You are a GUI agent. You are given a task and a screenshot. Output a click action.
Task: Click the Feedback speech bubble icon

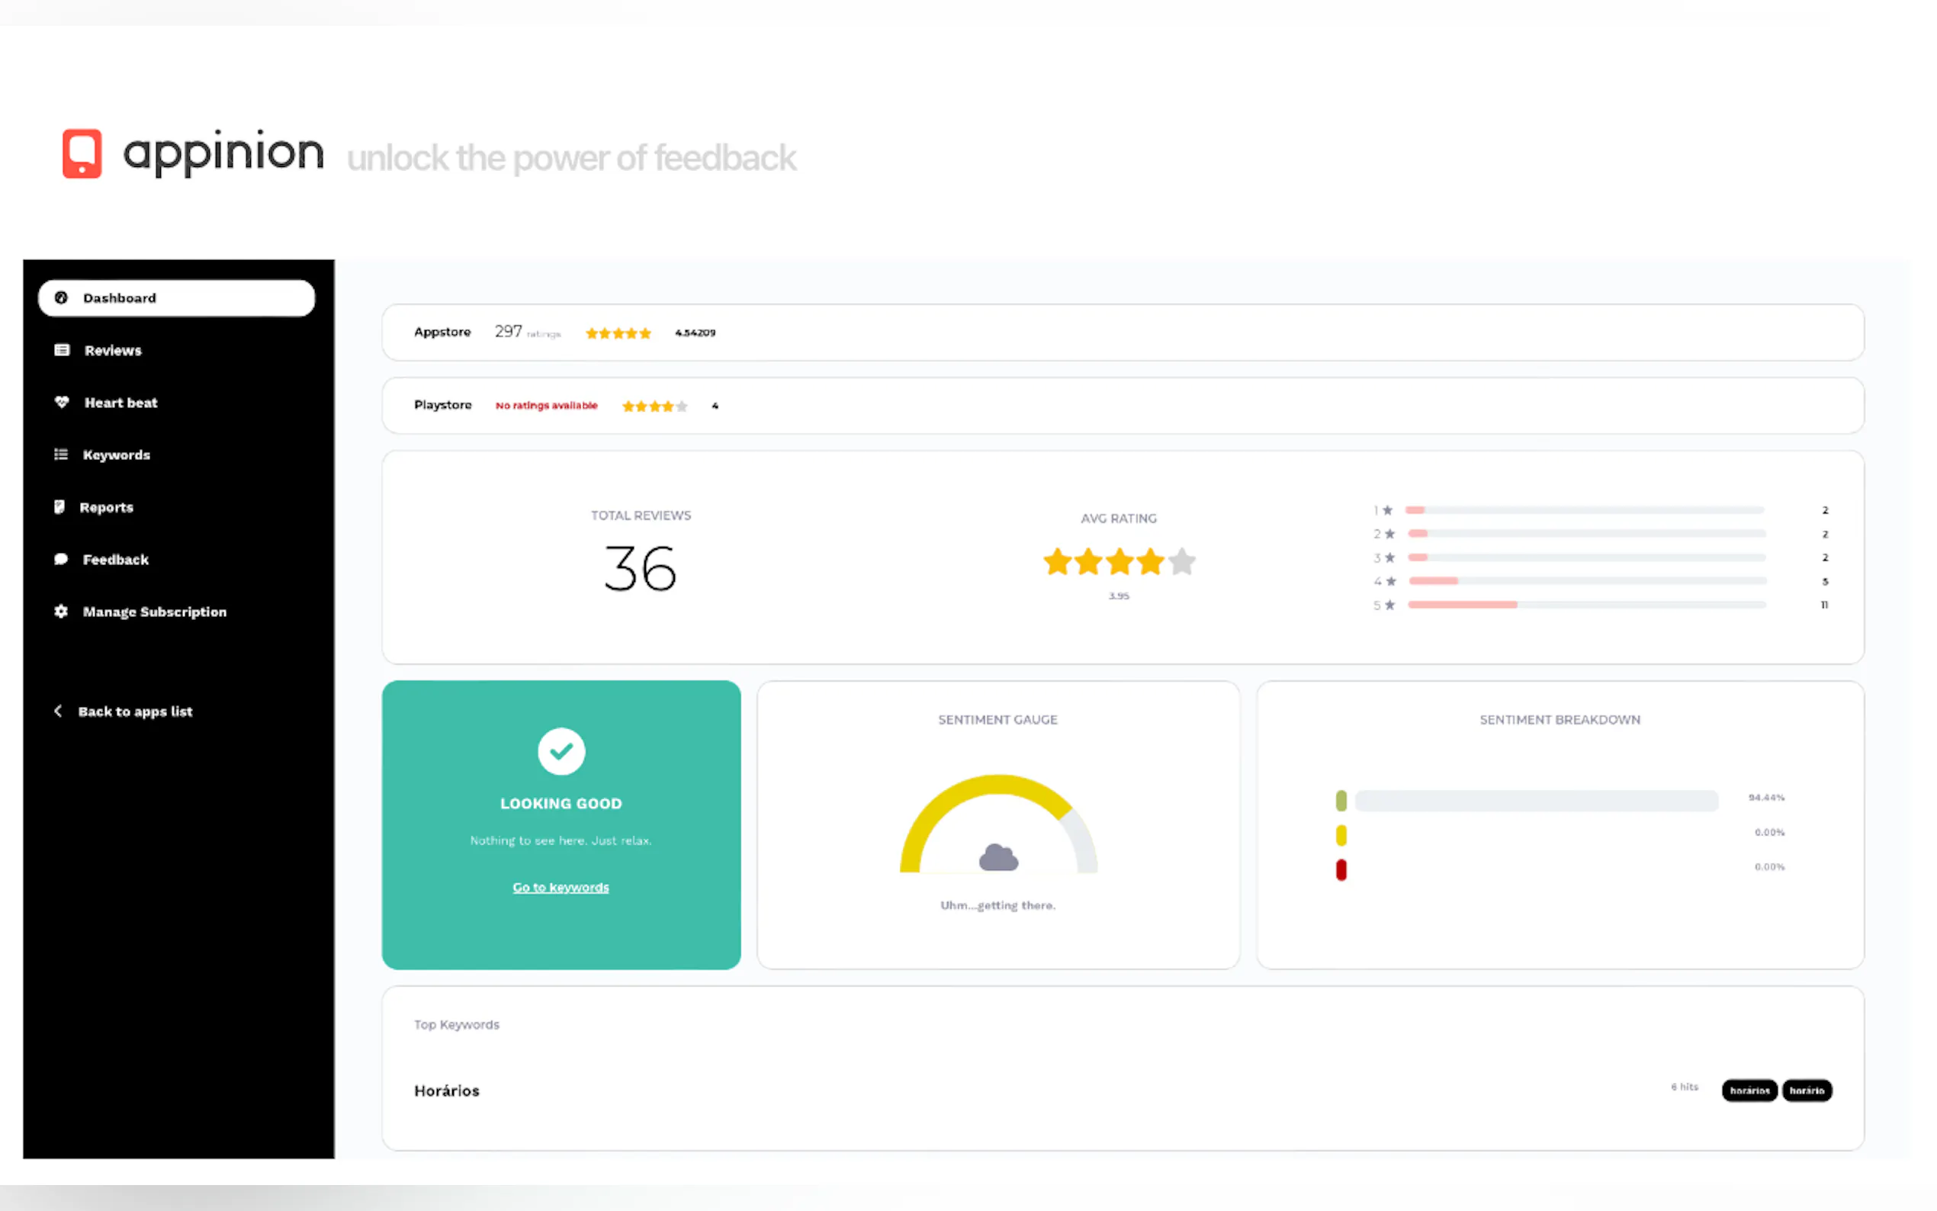click(61, 559)
